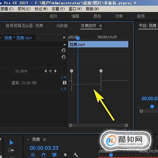This screenshot has height=158, width=158.
Task: Go to next keyframe beside 22.00%
Action: tap(55, 71)
